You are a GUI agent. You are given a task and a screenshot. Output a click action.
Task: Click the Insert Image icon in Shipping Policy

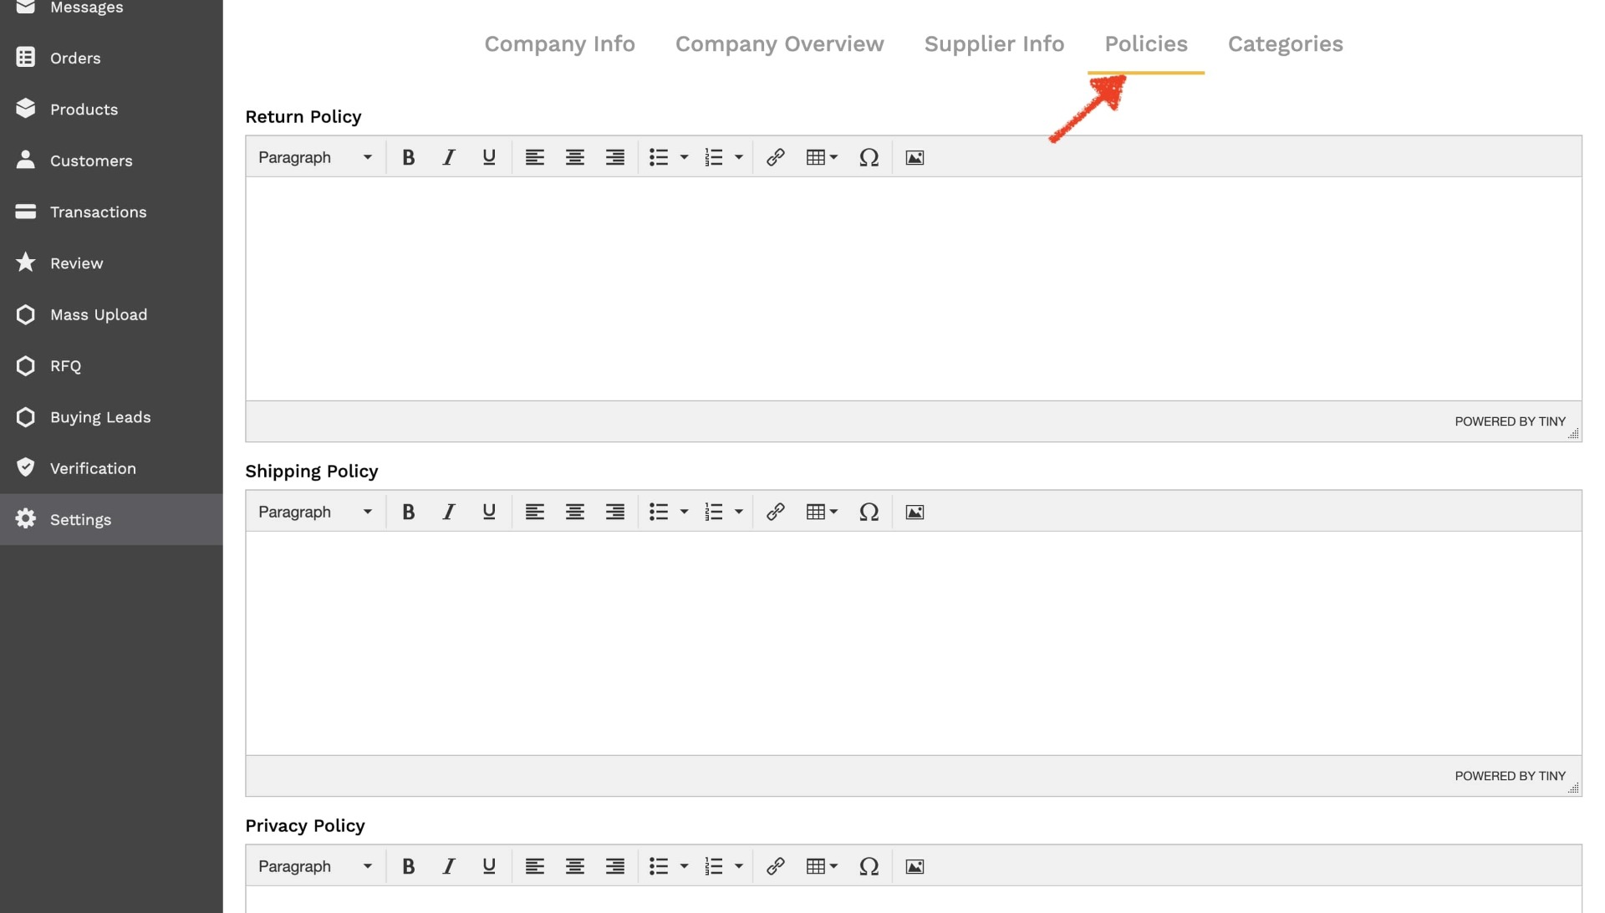(915, 512)
